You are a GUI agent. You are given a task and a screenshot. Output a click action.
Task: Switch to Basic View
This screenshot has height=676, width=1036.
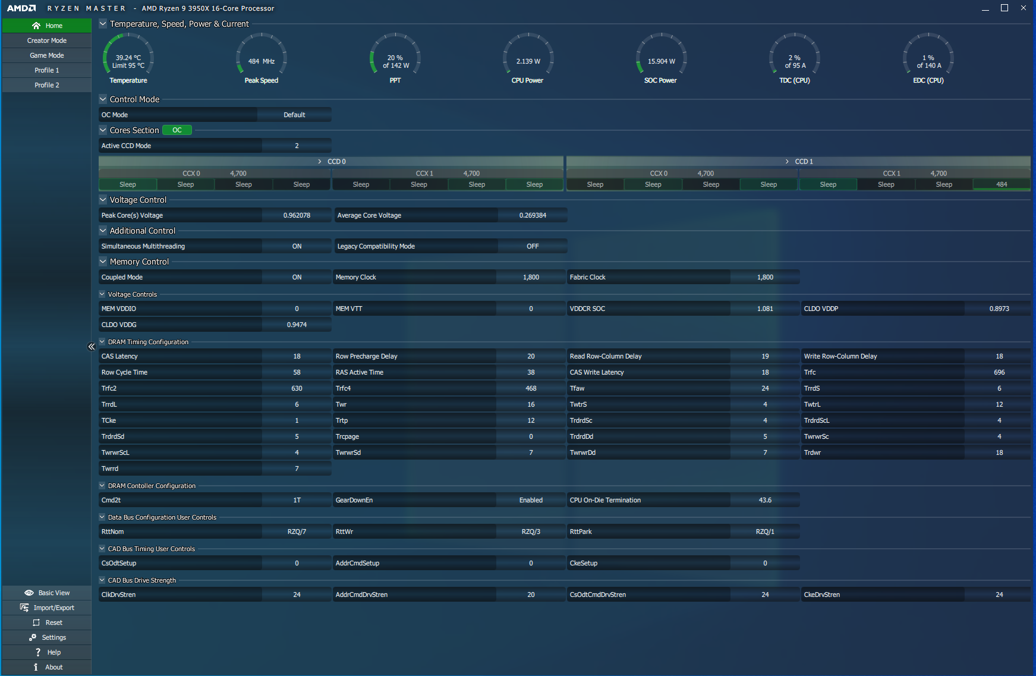click(x=47, y=593)
